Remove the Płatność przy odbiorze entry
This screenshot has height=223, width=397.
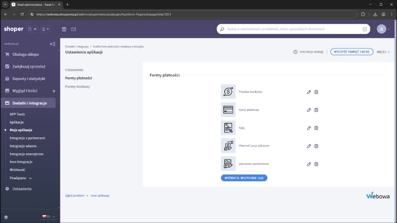pyautogui.click(x=316, y=146)
